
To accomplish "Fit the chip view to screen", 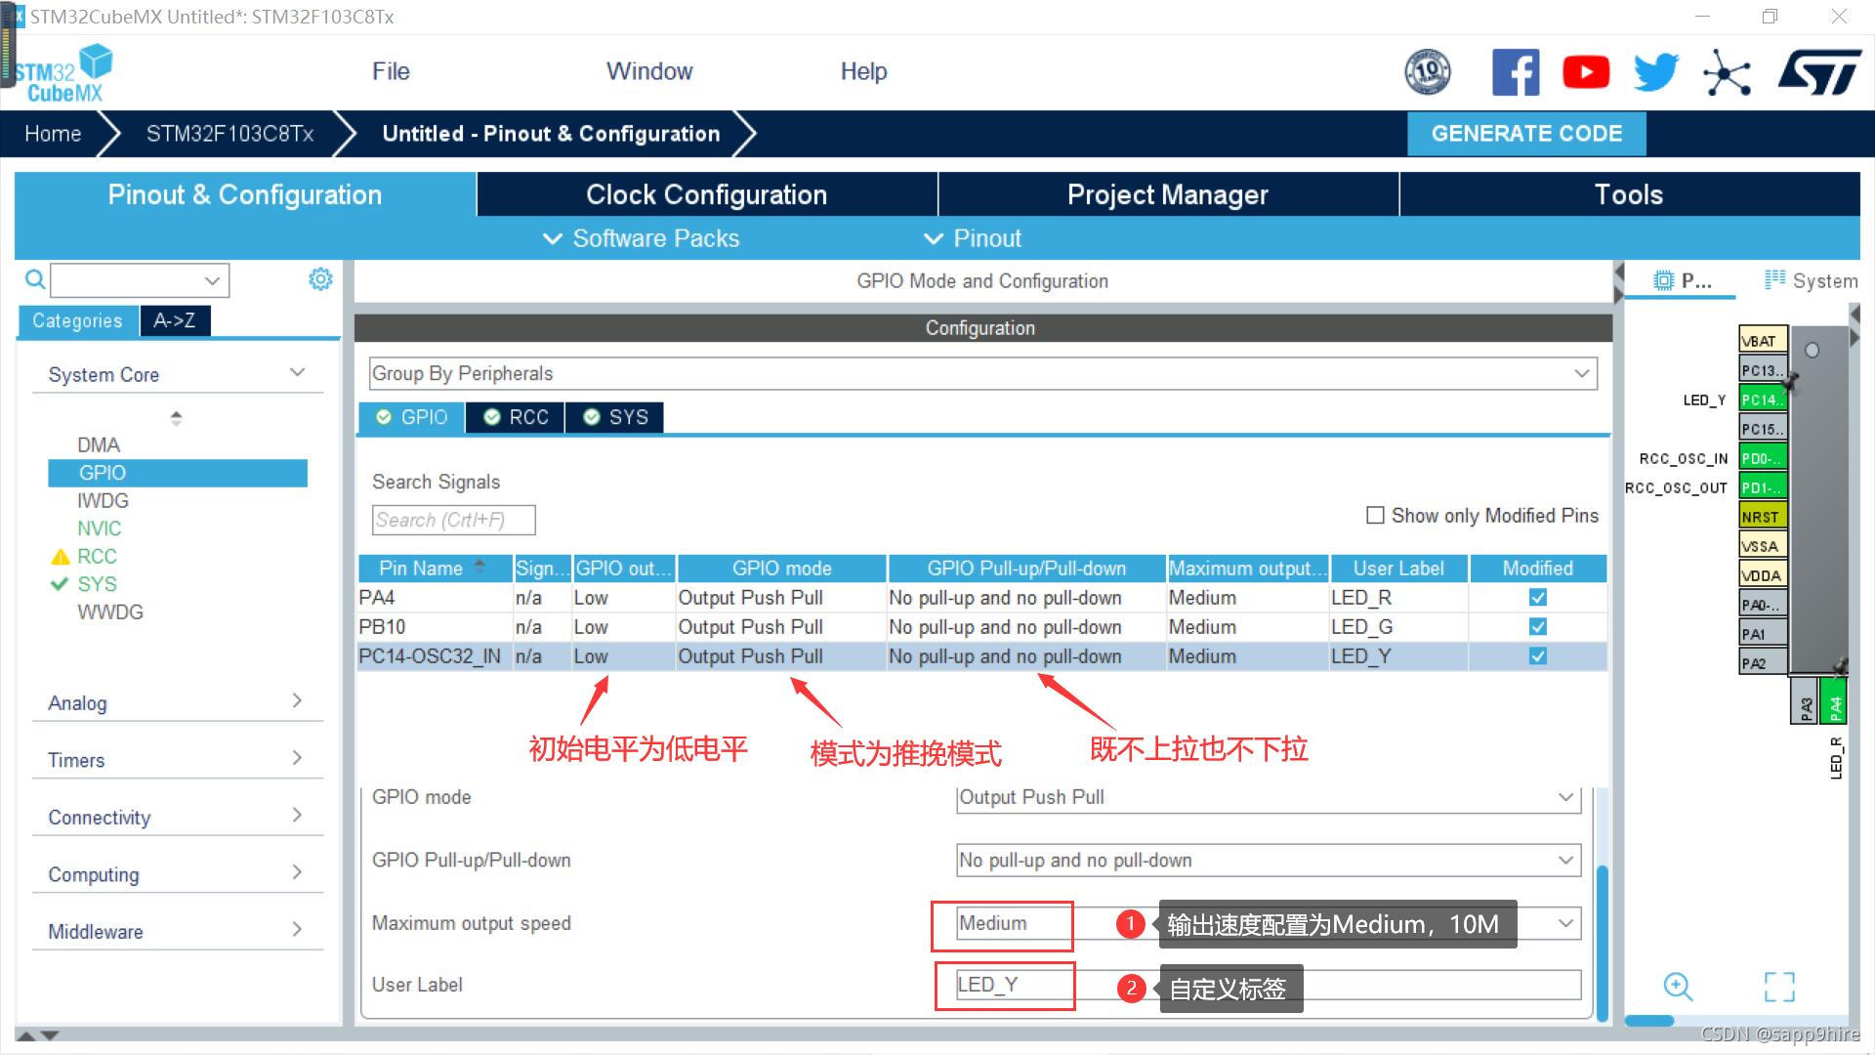I will [x=1779, y=987].
